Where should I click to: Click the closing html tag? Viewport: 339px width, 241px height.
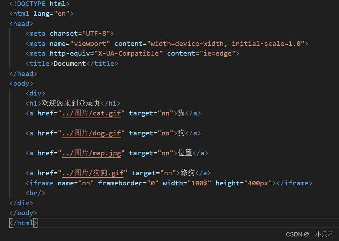click(x=23, y=223)
